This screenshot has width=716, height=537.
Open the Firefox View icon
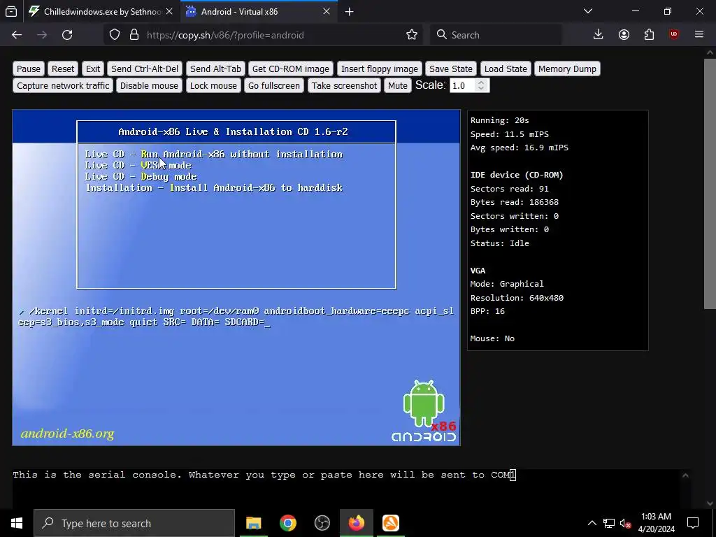11,12
